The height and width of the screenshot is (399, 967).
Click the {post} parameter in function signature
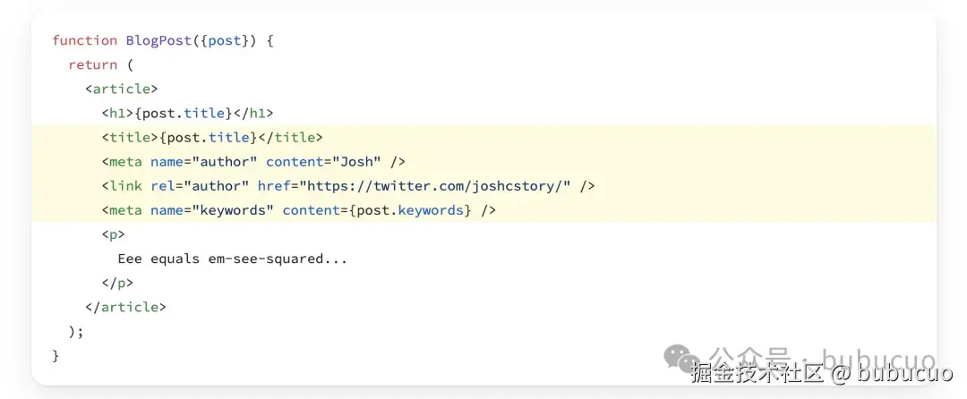pos(224,40)
